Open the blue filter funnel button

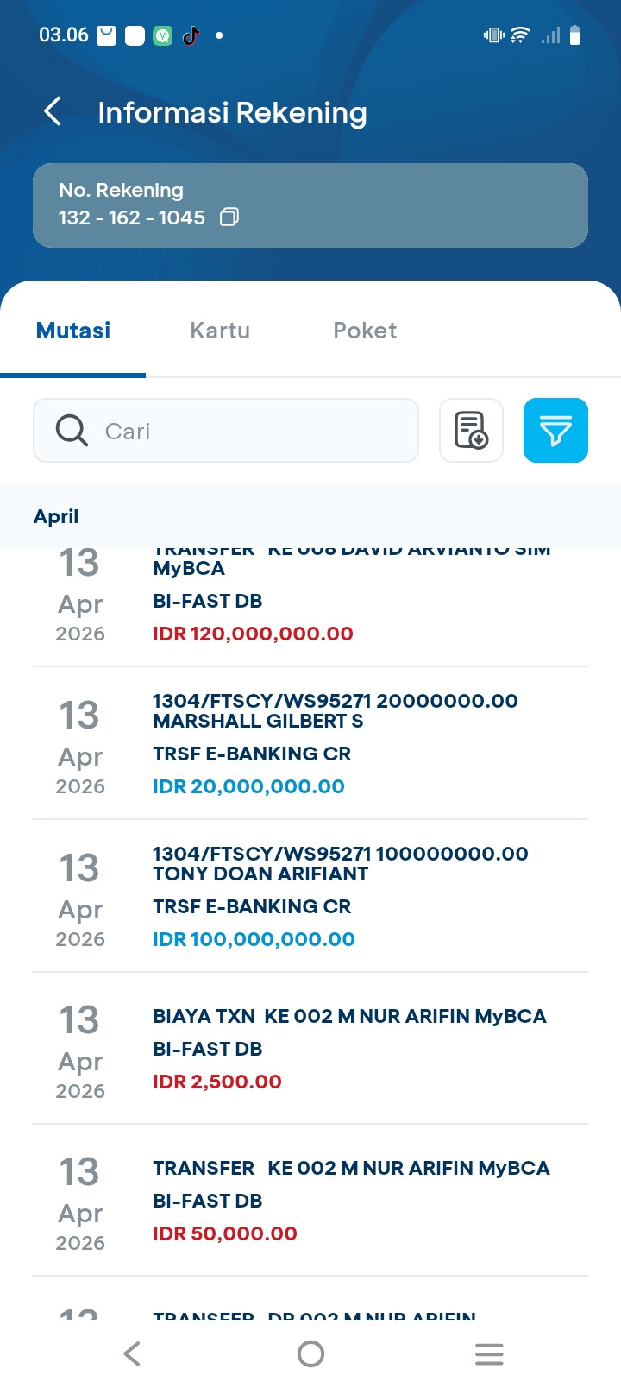555,430
